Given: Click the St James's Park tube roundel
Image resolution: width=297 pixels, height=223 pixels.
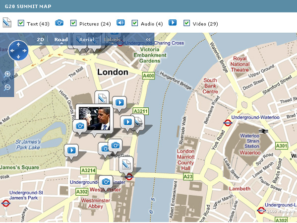Looking at the screenshot, I should point(6,204).
